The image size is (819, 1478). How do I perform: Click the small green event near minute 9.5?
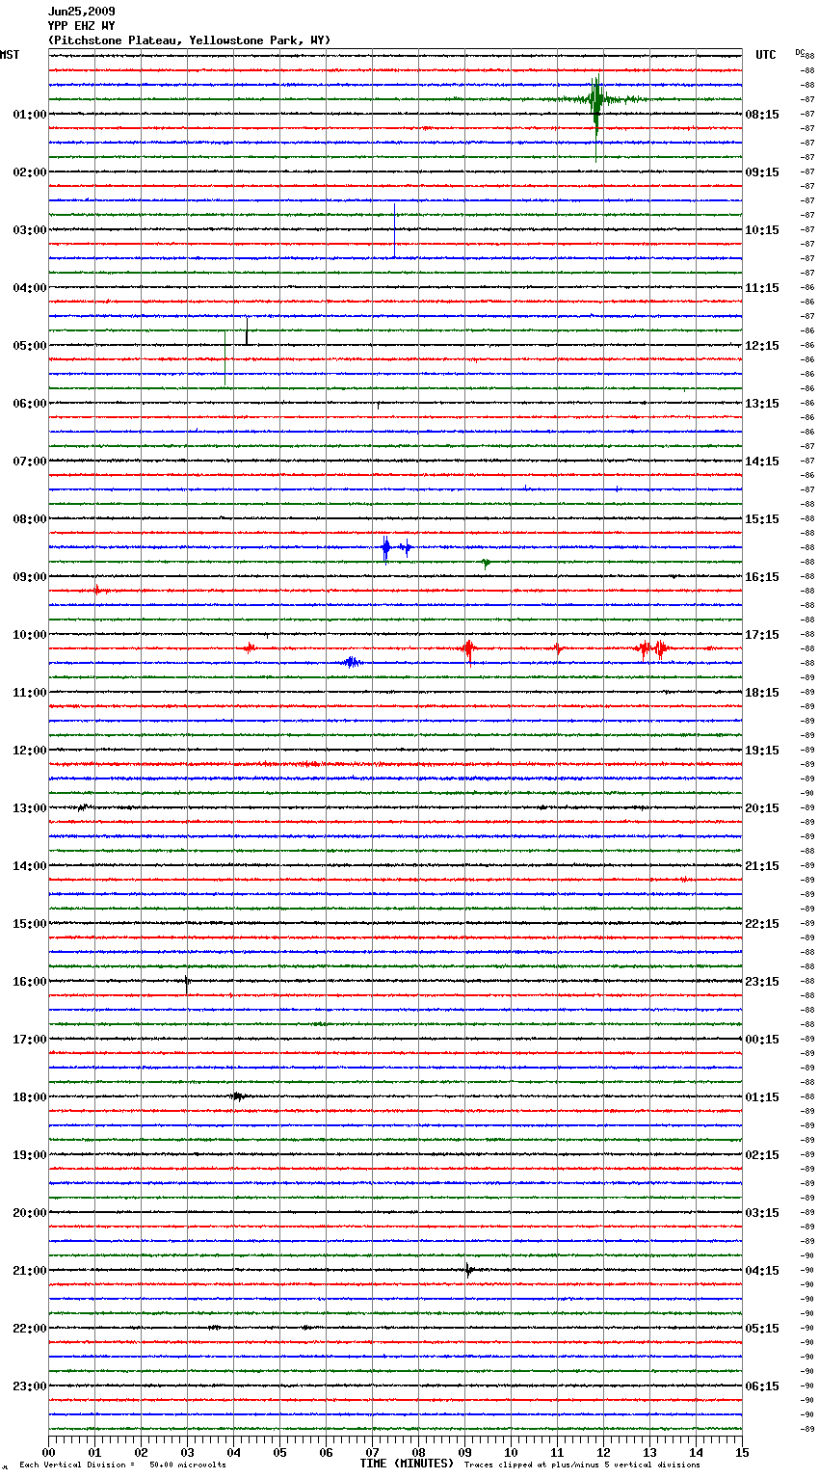[x=487, y=563]
